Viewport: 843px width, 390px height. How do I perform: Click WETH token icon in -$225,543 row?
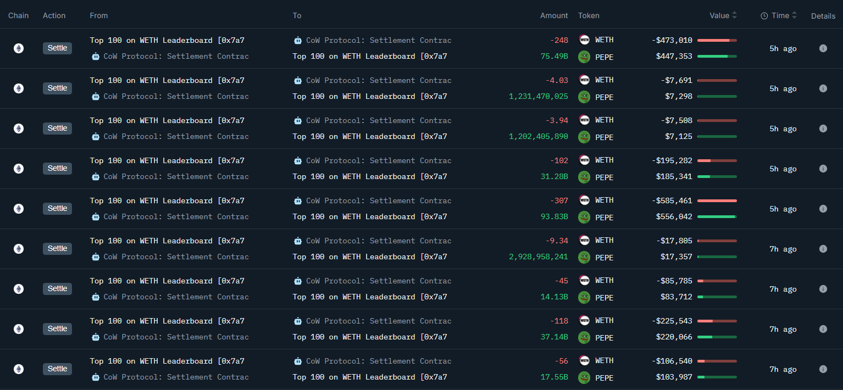584,321
